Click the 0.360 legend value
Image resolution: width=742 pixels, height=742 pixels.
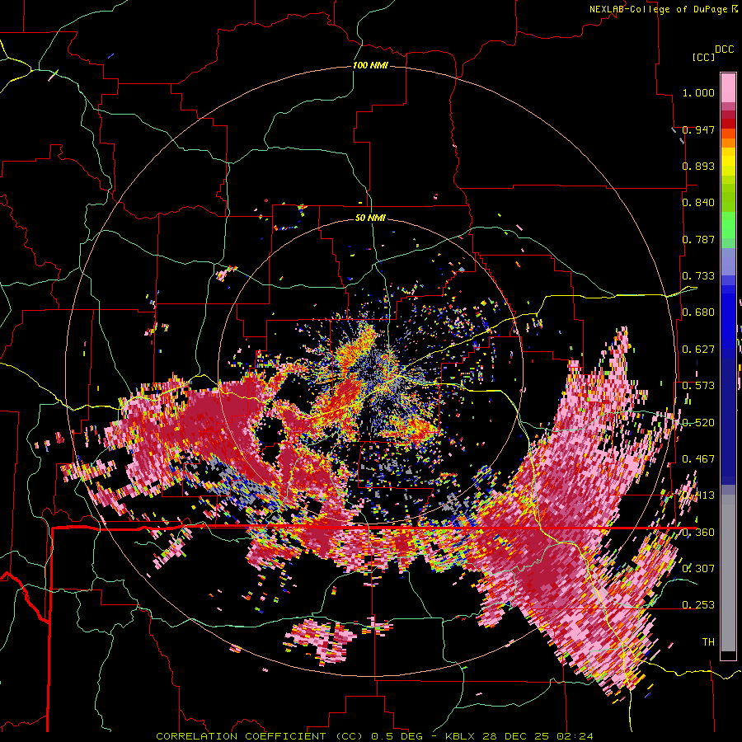click(698, 533)
